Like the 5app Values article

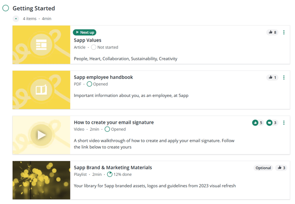(272, 32)
